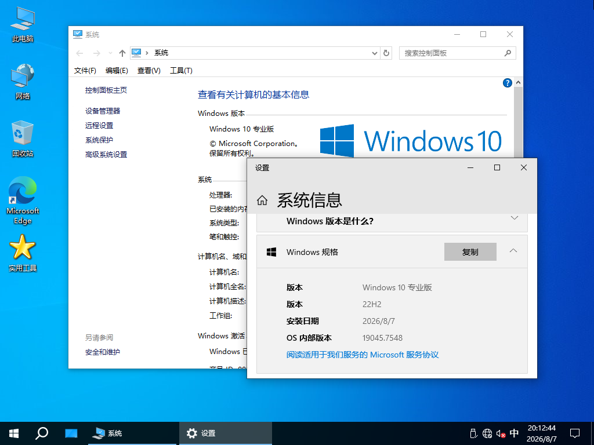This screenshot has height=445, width=594.
Task: Toggle the 中 input method indicator
Action: 514,433
